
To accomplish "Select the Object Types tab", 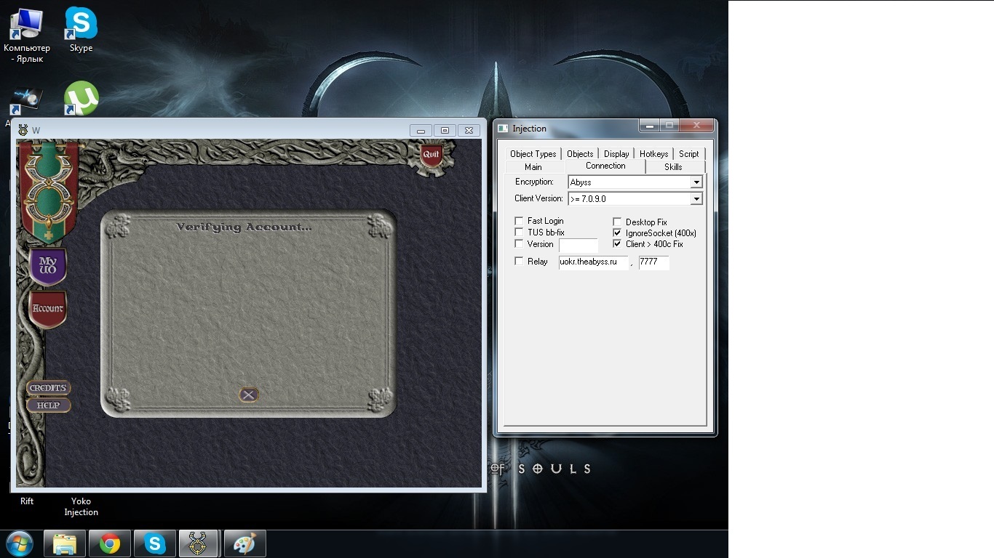I will 533,154.
